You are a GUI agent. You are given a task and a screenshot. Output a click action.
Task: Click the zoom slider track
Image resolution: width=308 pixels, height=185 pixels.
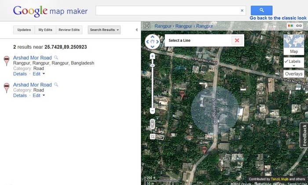152,87
